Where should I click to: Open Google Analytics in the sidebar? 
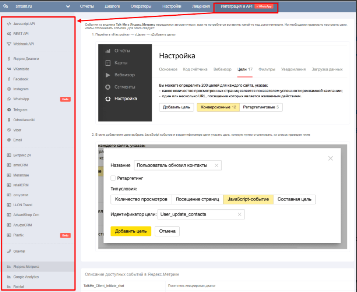click(26, 277)
